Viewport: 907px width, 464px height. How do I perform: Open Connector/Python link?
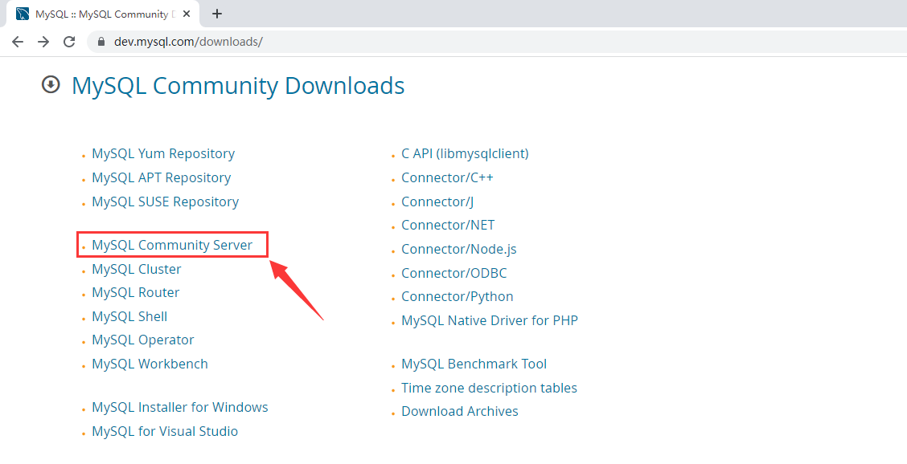pyautogui.click(x=458, y=296)
